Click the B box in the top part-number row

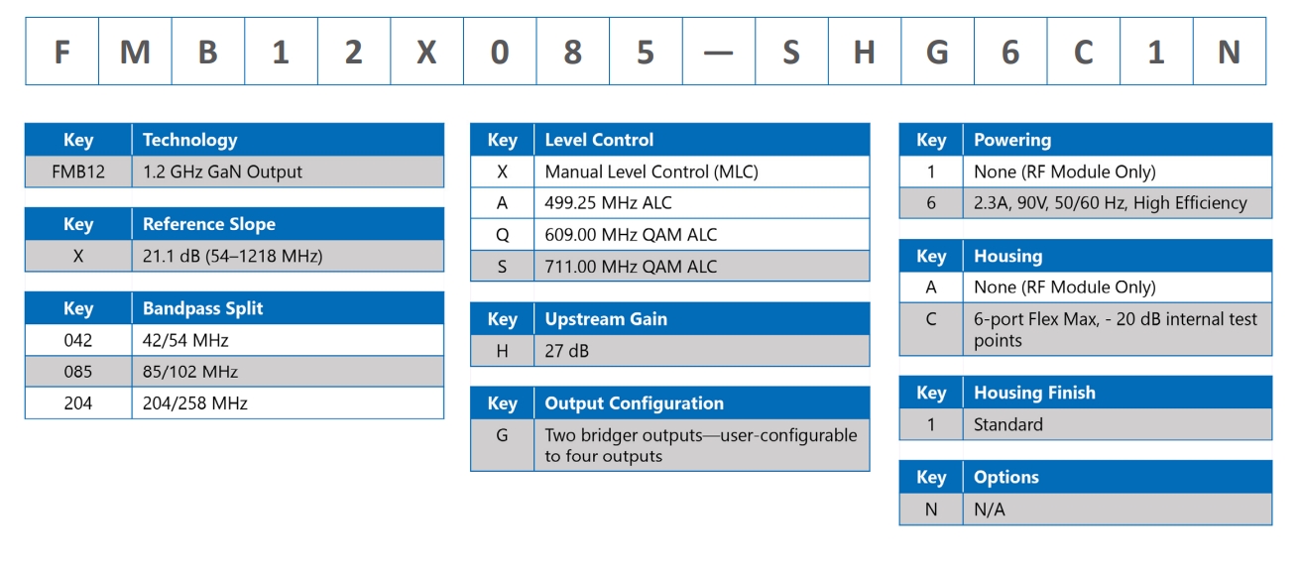coord(208,51)
